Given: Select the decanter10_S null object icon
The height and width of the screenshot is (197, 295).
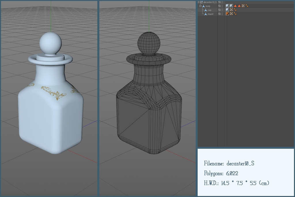Looking at the screenshot, I should tap(201, 2).
